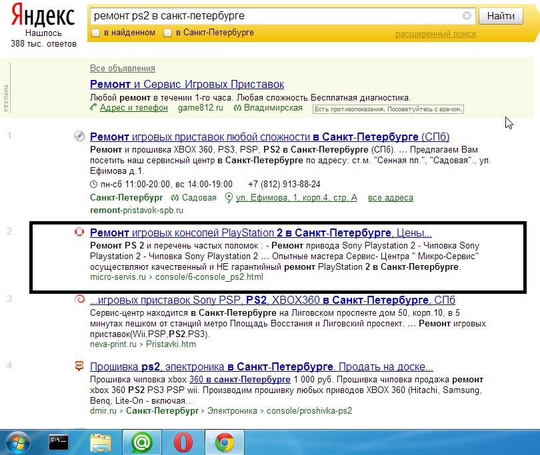Click the Адрес и телефон link

(134, 108)
